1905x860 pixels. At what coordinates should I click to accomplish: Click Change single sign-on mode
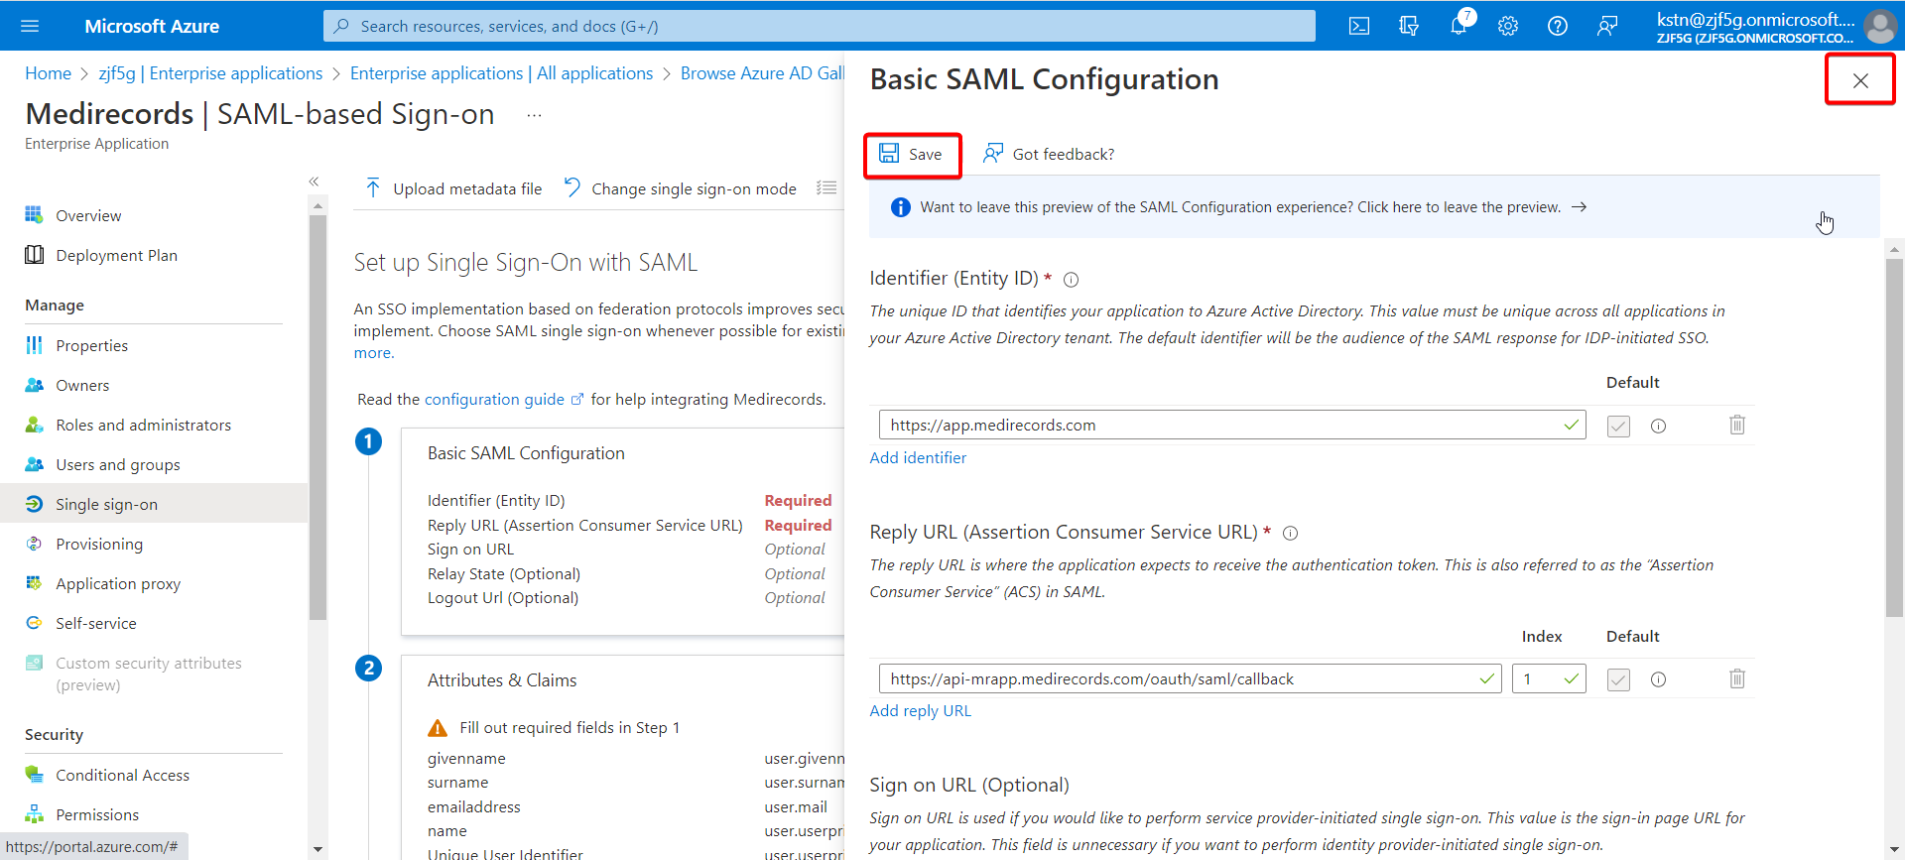(681, 188)
